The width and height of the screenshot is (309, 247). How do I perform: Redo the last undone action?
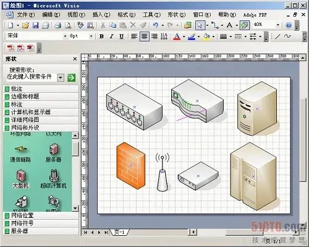tap(170, 25)
